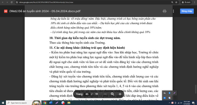Click the Bluetooth icon in tray overflow
Screen dimensions: 197x105
(169, 93)
